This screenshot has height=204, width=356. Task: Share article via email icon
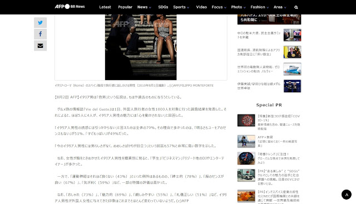click(x=40, y=46)
